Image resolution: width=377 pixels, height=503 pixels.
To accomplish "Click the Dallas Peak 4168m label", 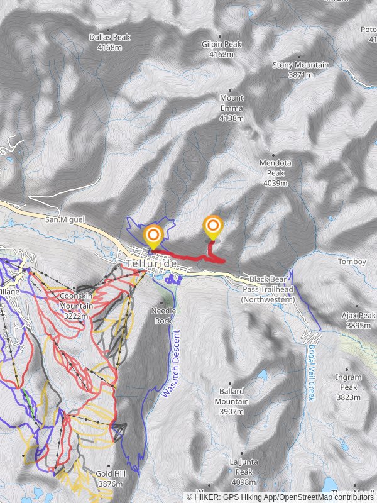I will coord(109,42).
